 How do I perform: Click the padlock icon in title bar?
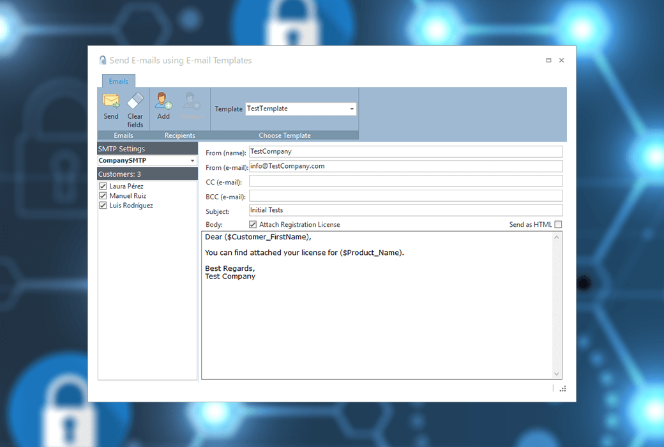point(102,61)
